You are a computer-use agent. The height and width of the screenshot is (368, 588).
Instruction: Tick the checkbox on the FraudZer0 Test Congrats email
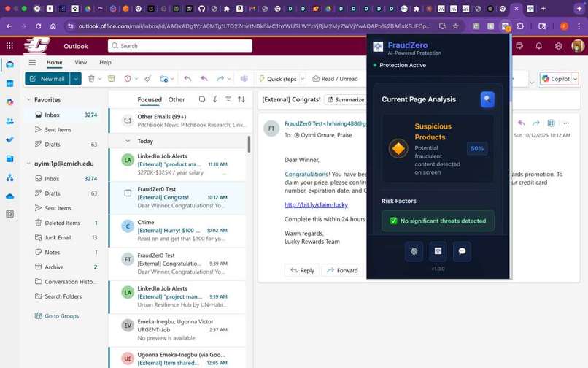[128, 193]
